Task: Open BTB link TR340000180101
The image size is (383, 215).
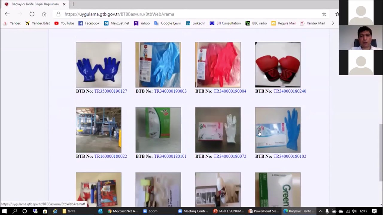Action: click(x=170, y=156)
